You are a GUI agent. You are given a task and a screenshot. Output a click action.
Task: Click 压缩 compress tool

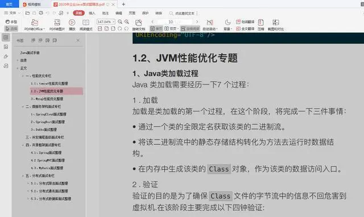261,25
